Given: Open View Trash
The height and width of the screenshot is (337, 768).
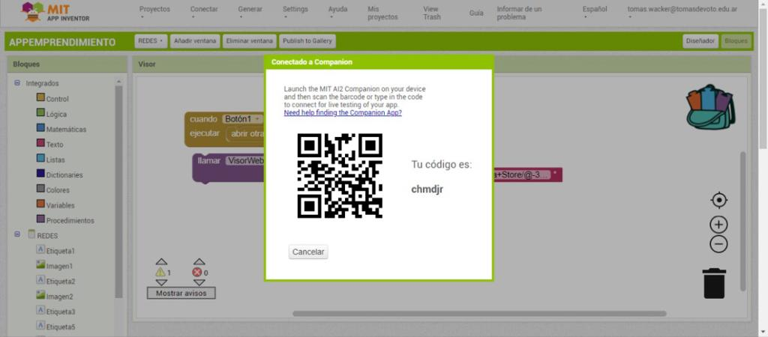Looking at the screenshot, I should [x=432, y=13].
